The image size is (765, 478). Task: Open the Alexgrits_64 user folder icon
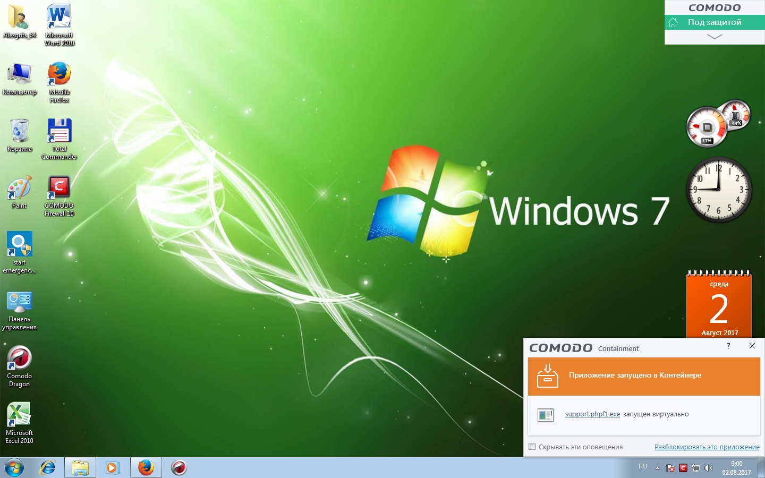click(x=19, y=21)
